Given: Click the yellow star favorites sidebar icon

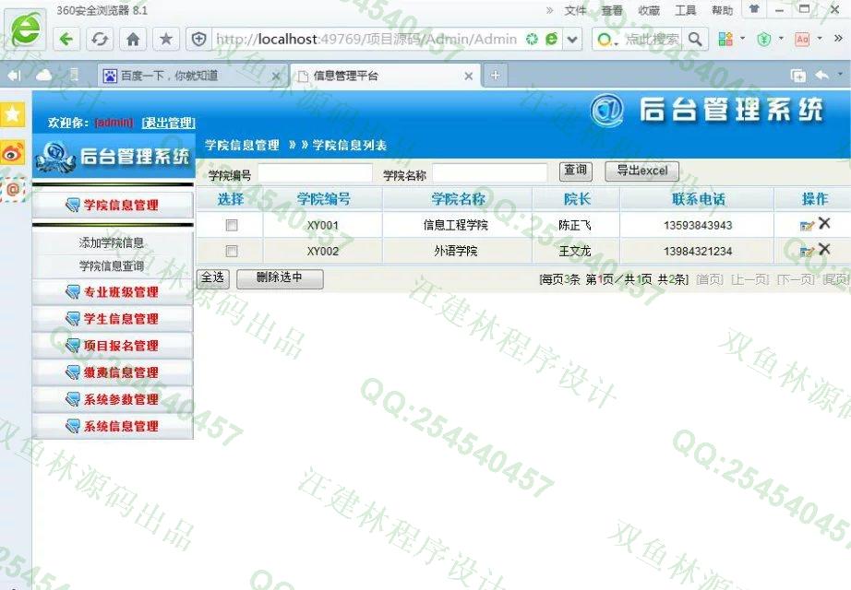Looking at the screenshot, I should click(x=12, y=114).
